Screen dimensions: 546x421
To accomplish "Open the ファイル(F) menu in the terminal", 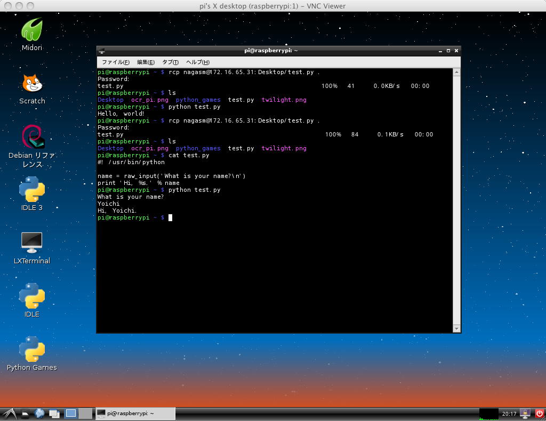I will coord(115,62).
